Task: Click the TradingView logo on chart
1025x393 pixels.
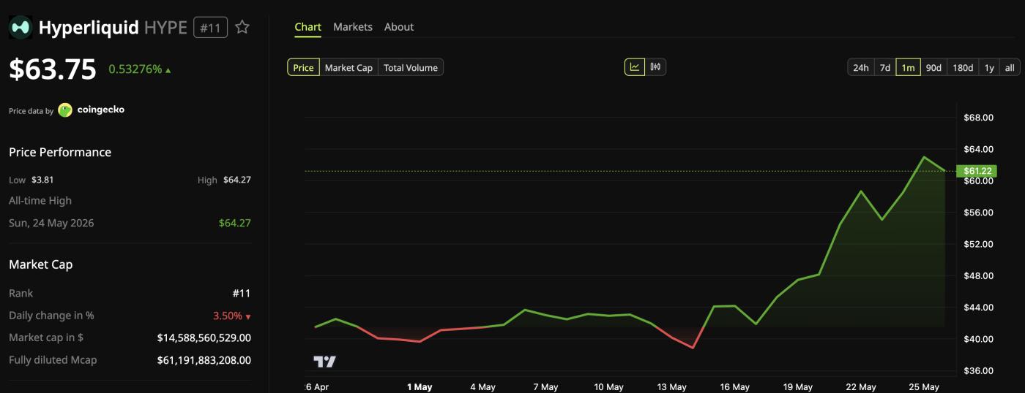Action: [x=324, y=361]
